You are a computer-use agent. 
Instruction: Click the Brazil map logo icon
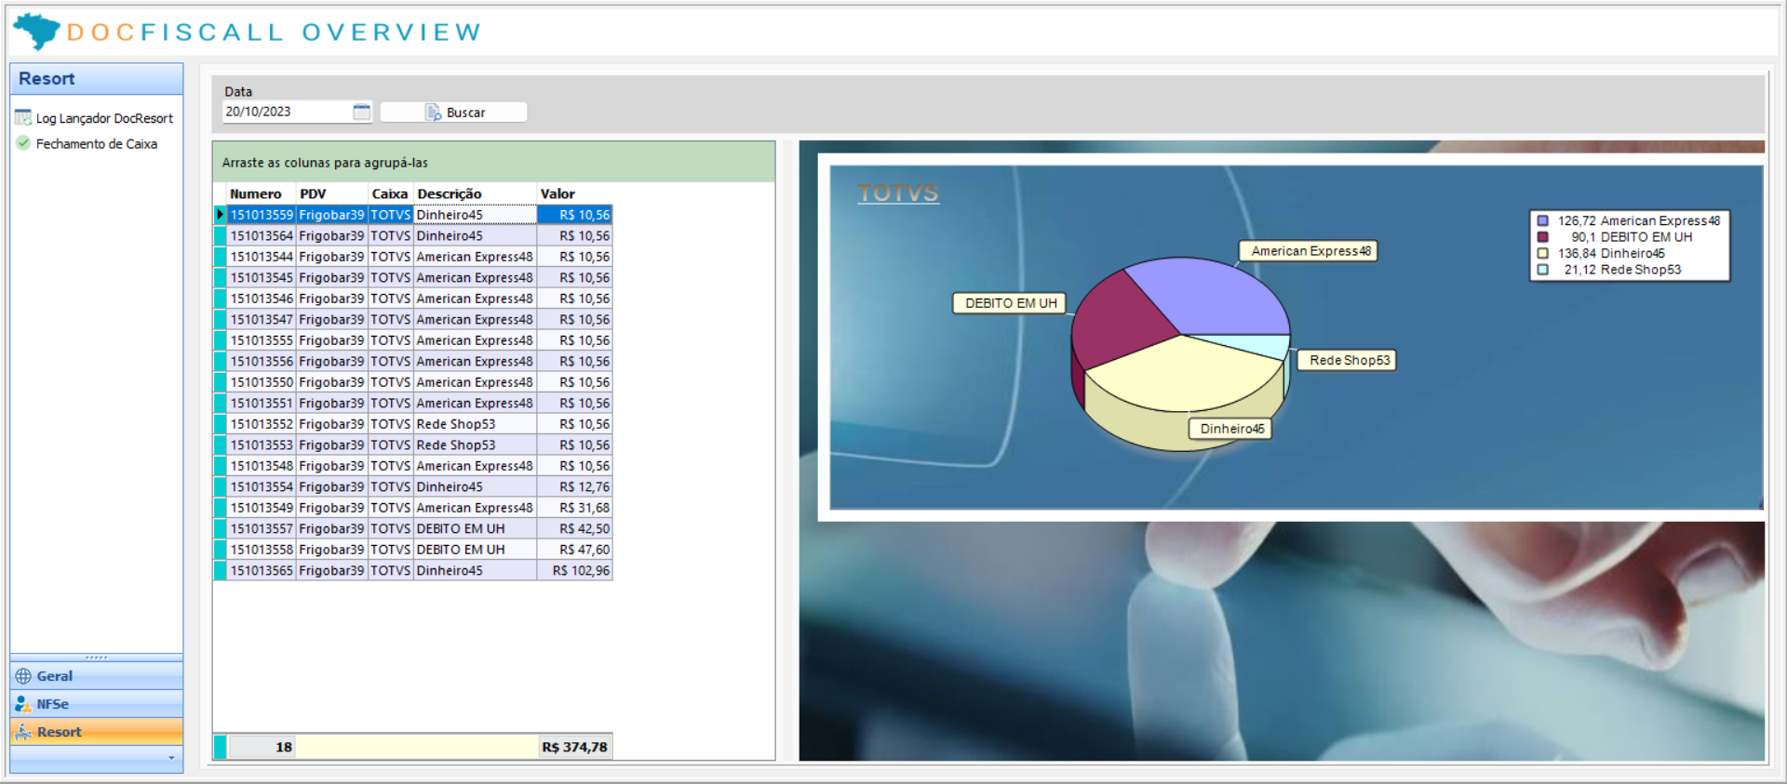[36, 31]
